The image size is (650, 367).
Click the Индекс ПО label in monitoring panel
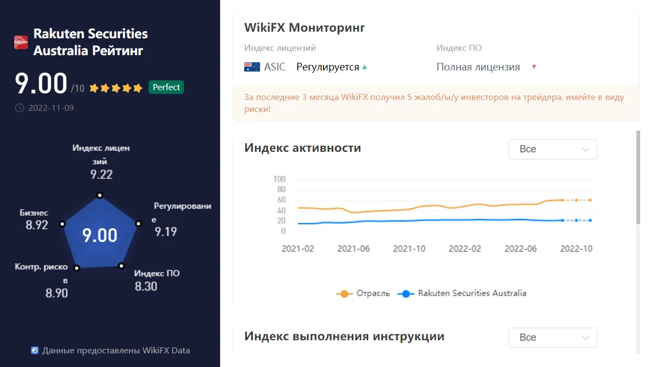point(459,48)
